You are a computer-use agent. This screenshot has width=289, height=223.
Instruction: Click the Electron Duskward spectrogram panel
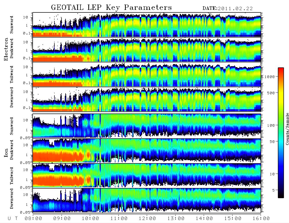[147, 49]
